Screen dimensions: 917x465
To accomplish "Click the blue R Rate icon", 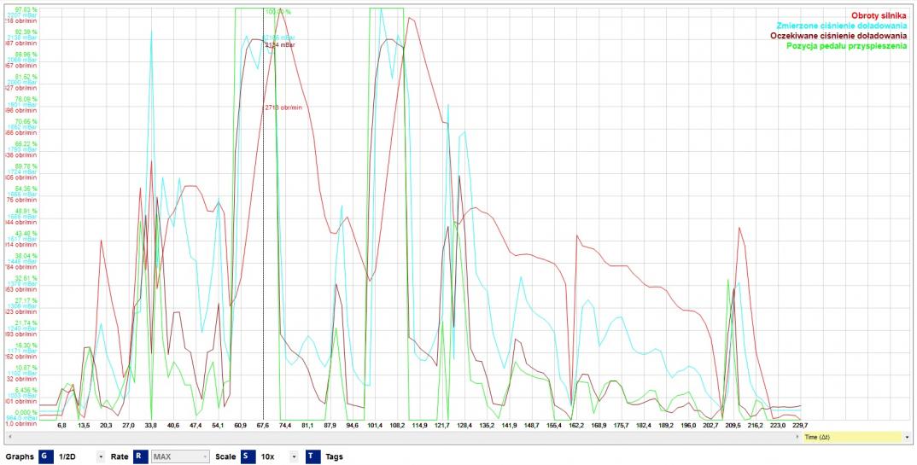I will click(x=140, y=456).
